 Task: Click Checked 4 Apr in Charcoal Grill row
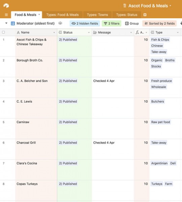tap(104, 143)
